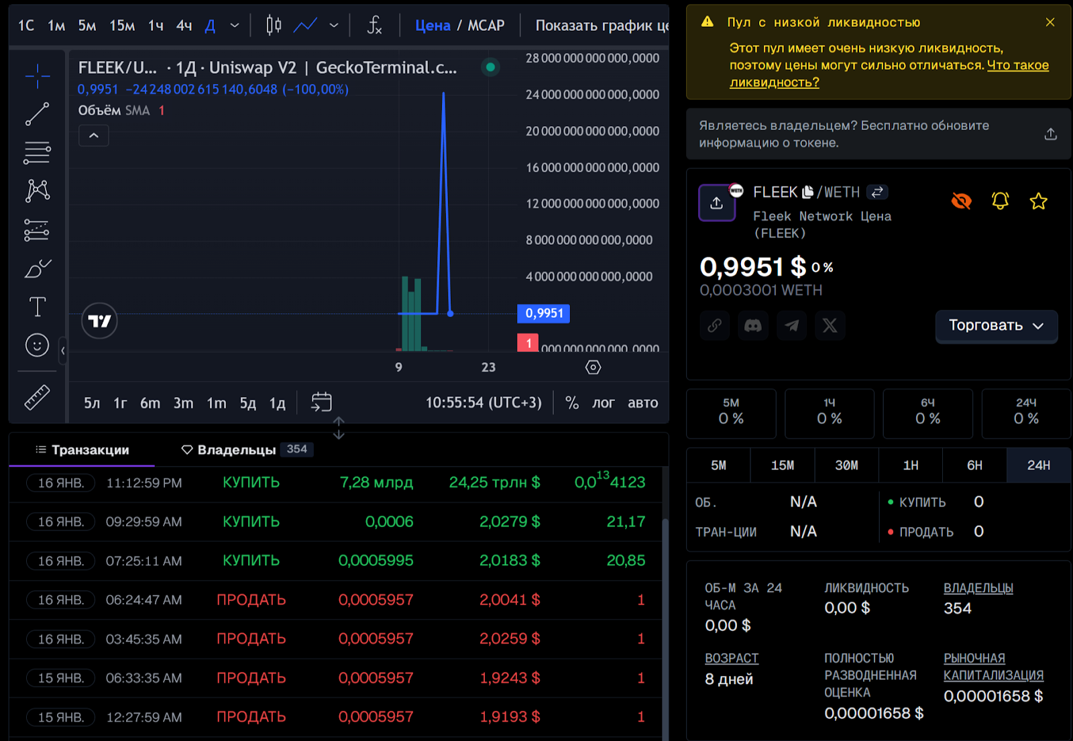Collapse the chart legend chevron

[x=94, y=136]
